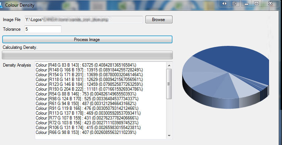Viewport: 282px width, 145px height.
Task: Click the double-arrow icon in title bar
Action: (x=224, y=4)
